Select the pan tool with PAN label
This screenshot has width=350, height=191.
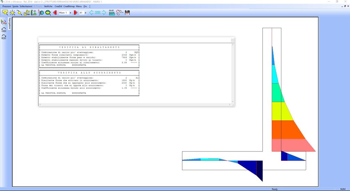tap(27, 13)
